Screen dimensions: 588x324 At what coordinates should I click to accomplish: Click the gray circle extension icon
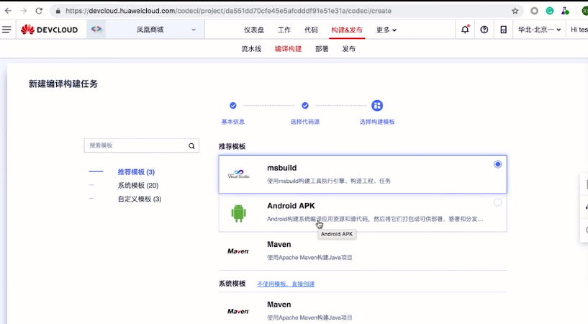534,11
